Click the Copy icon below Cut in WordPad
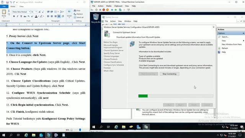245x138 pixels. pos(9,14)
